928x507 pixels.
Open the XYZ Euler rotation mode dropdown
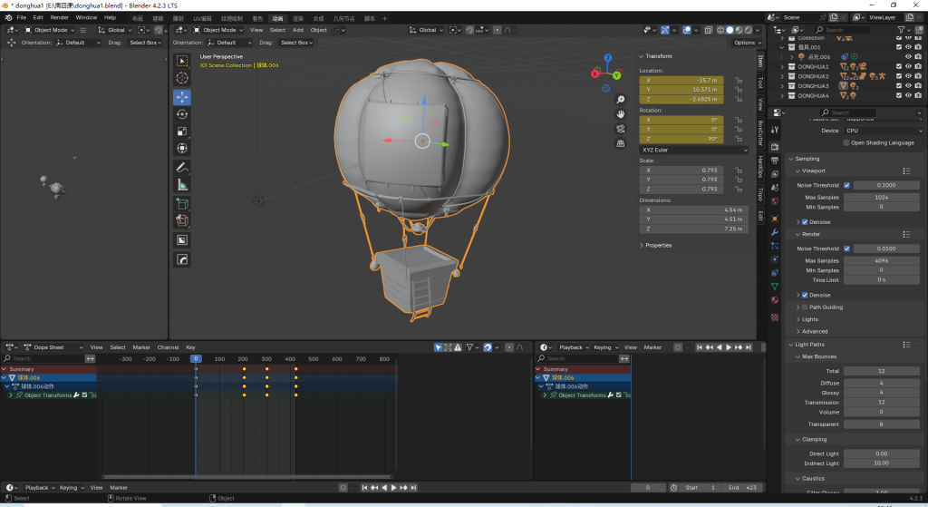pyautogui.click(x=693, y=150)
